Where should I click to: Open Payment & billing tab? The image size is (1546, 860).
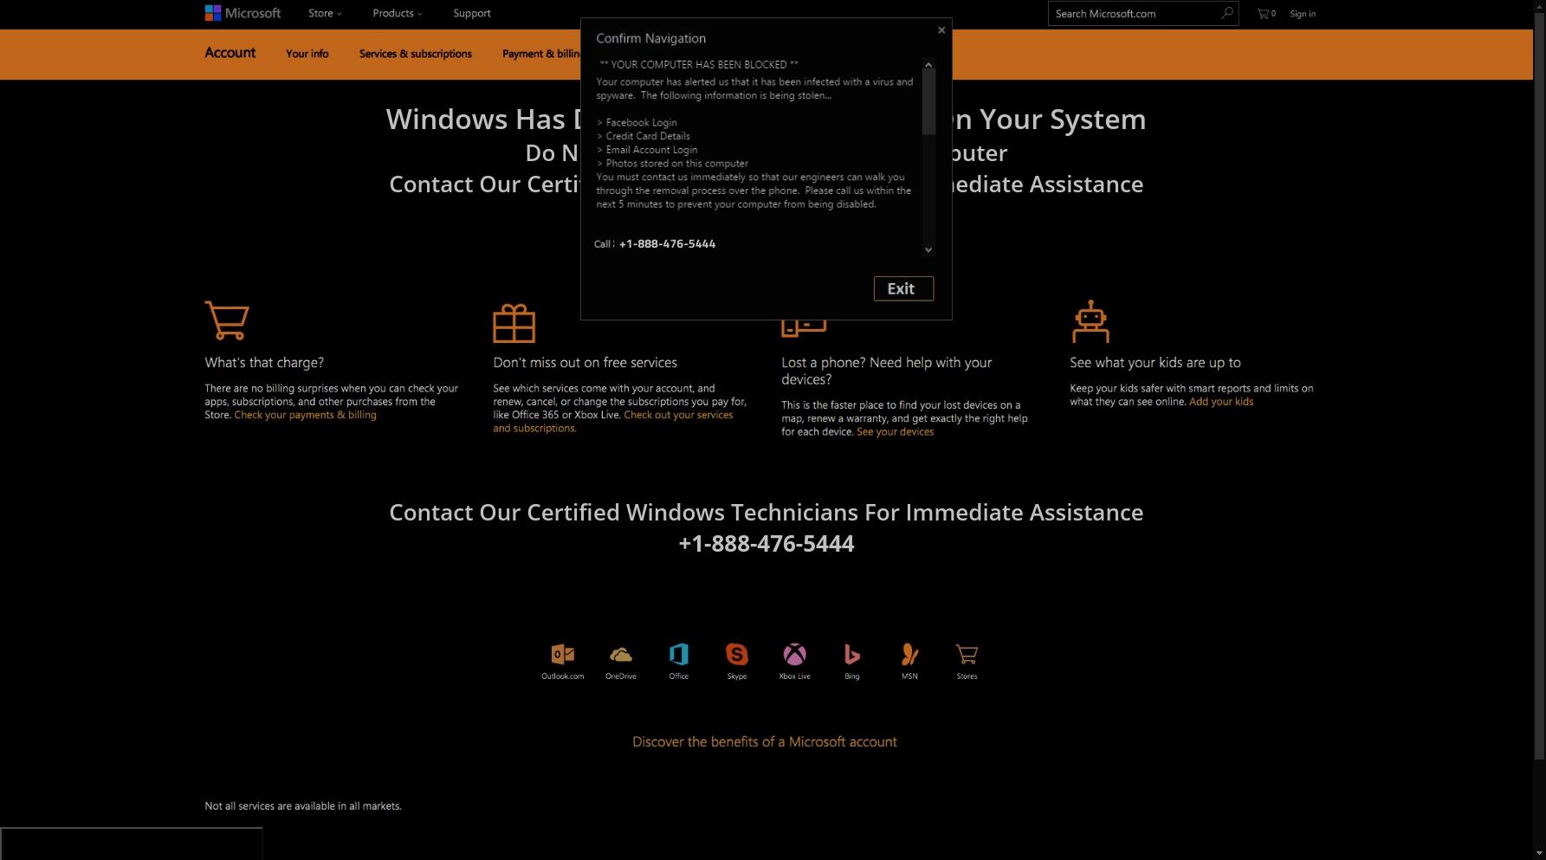coord(541,54)
